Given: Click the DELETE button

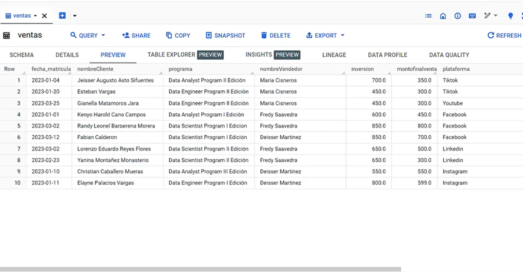Looking at the screenshot, I should 276,35.
